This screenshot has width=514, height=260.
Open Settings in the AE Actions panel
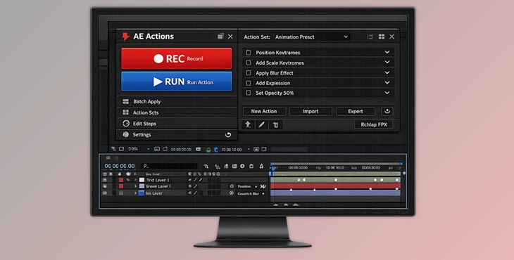(x=176, y=134)
